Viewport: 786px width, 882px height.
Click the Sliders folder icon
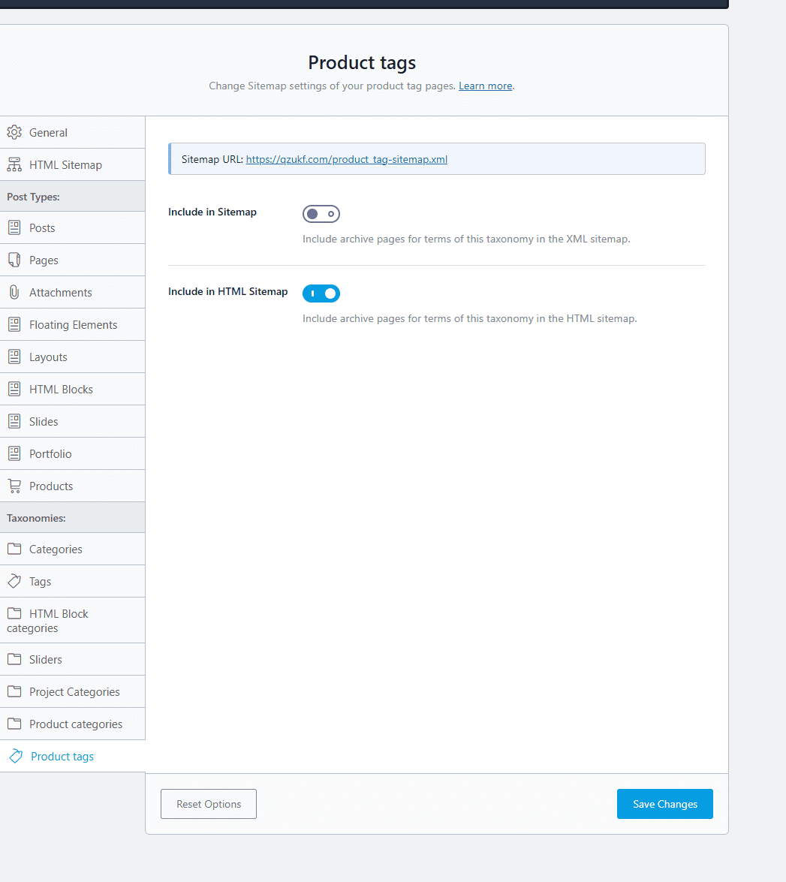pyautogui.click(x=14, y=659)
